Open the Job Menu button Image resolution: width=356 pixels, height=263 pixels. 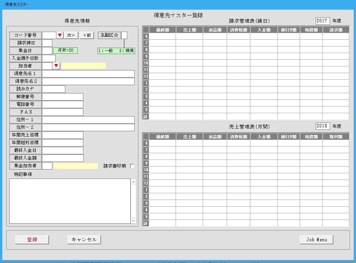pyautogui.click(x=316, y=240)
